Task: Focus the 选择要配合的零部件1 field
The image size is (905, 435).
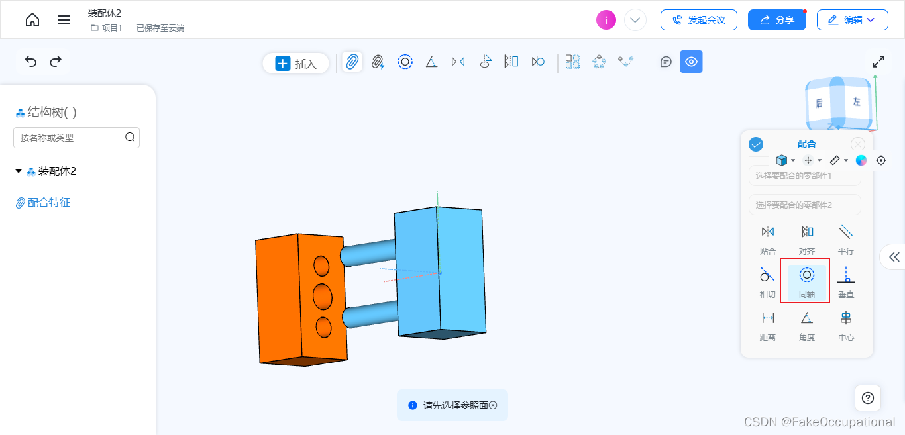Action: pyautogui.click(x=805, y=176)
